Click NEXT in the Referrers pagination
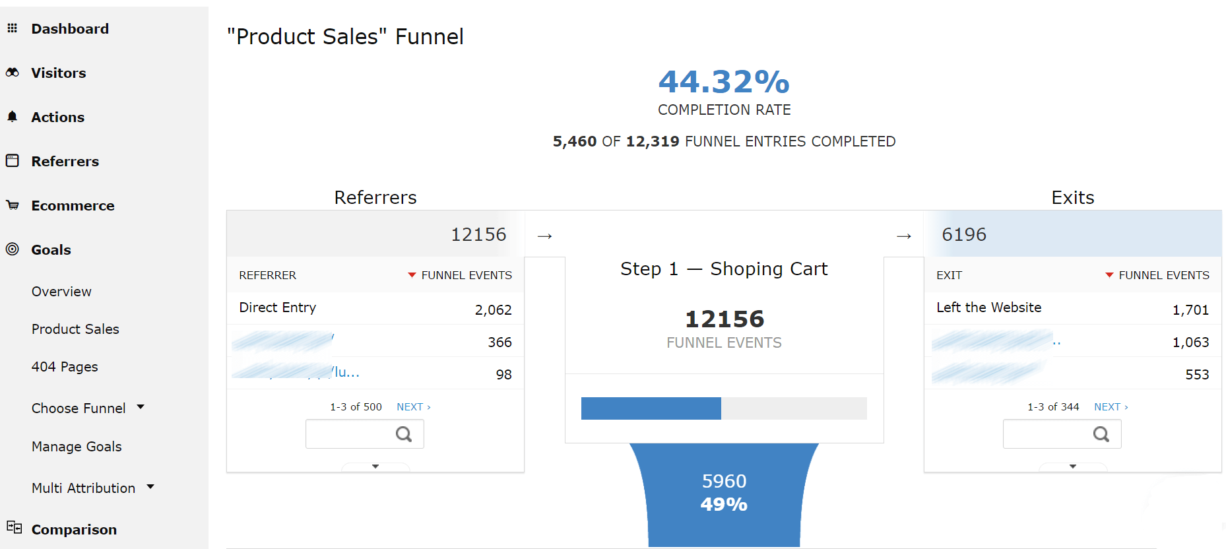This screenshot has width=1226, height=549. [413, 406]
